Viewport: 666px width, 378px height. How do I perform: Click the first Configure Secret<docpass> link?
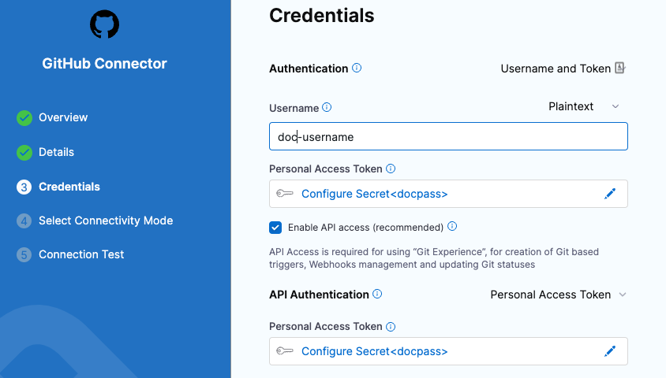point(374,194)
